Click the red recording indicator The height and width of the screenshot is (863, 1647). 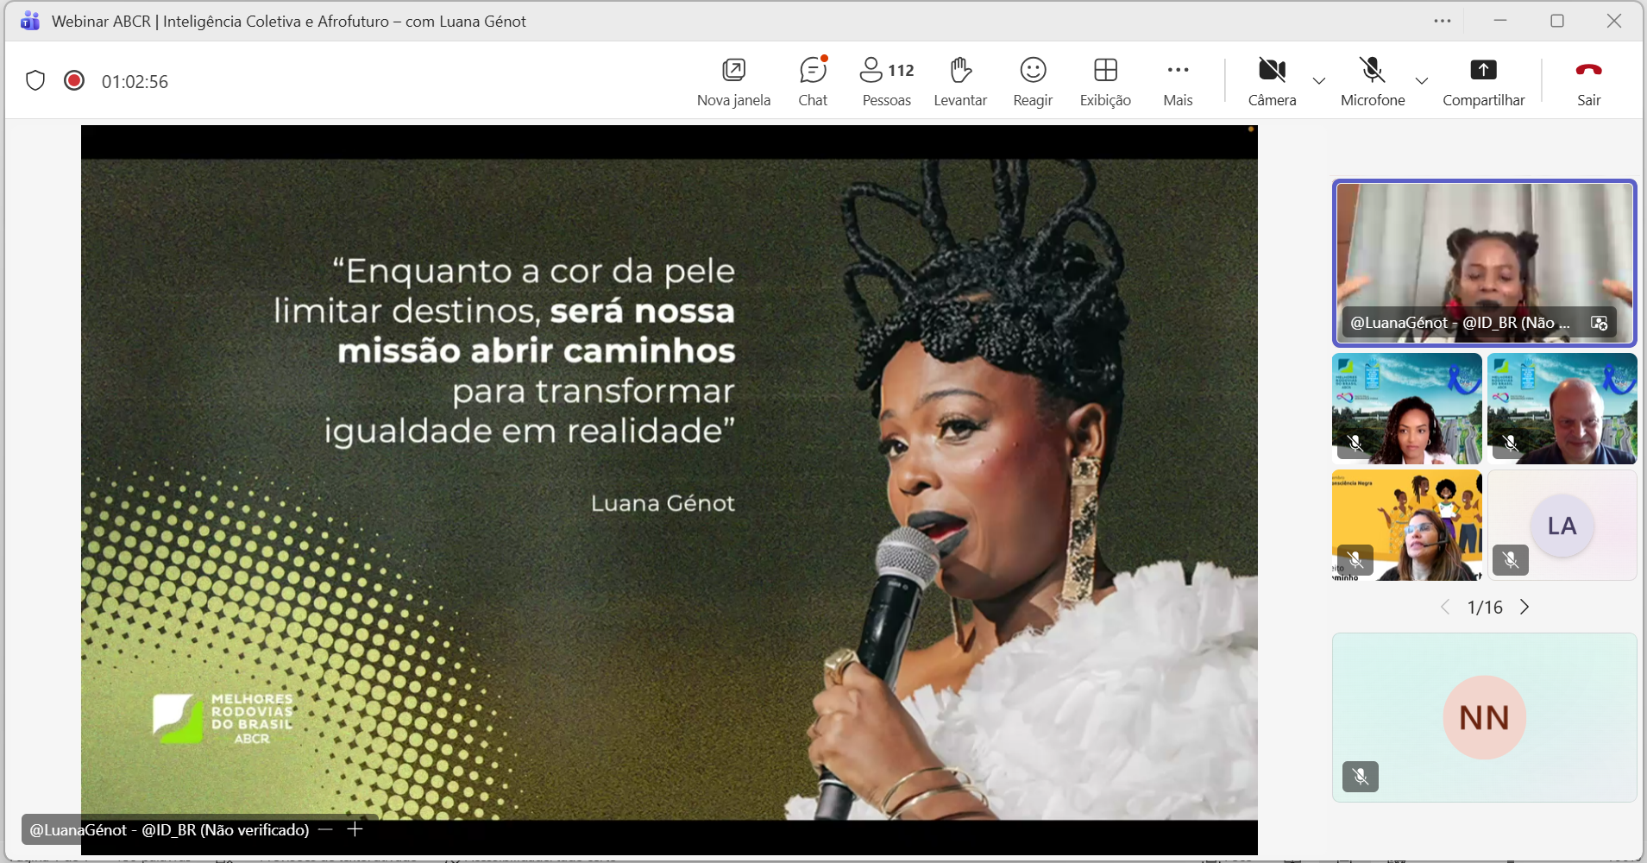(x=74, y=81)
